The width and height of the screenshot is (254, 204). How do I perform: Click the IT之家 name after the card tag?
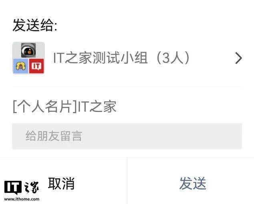tap(97, 106)
